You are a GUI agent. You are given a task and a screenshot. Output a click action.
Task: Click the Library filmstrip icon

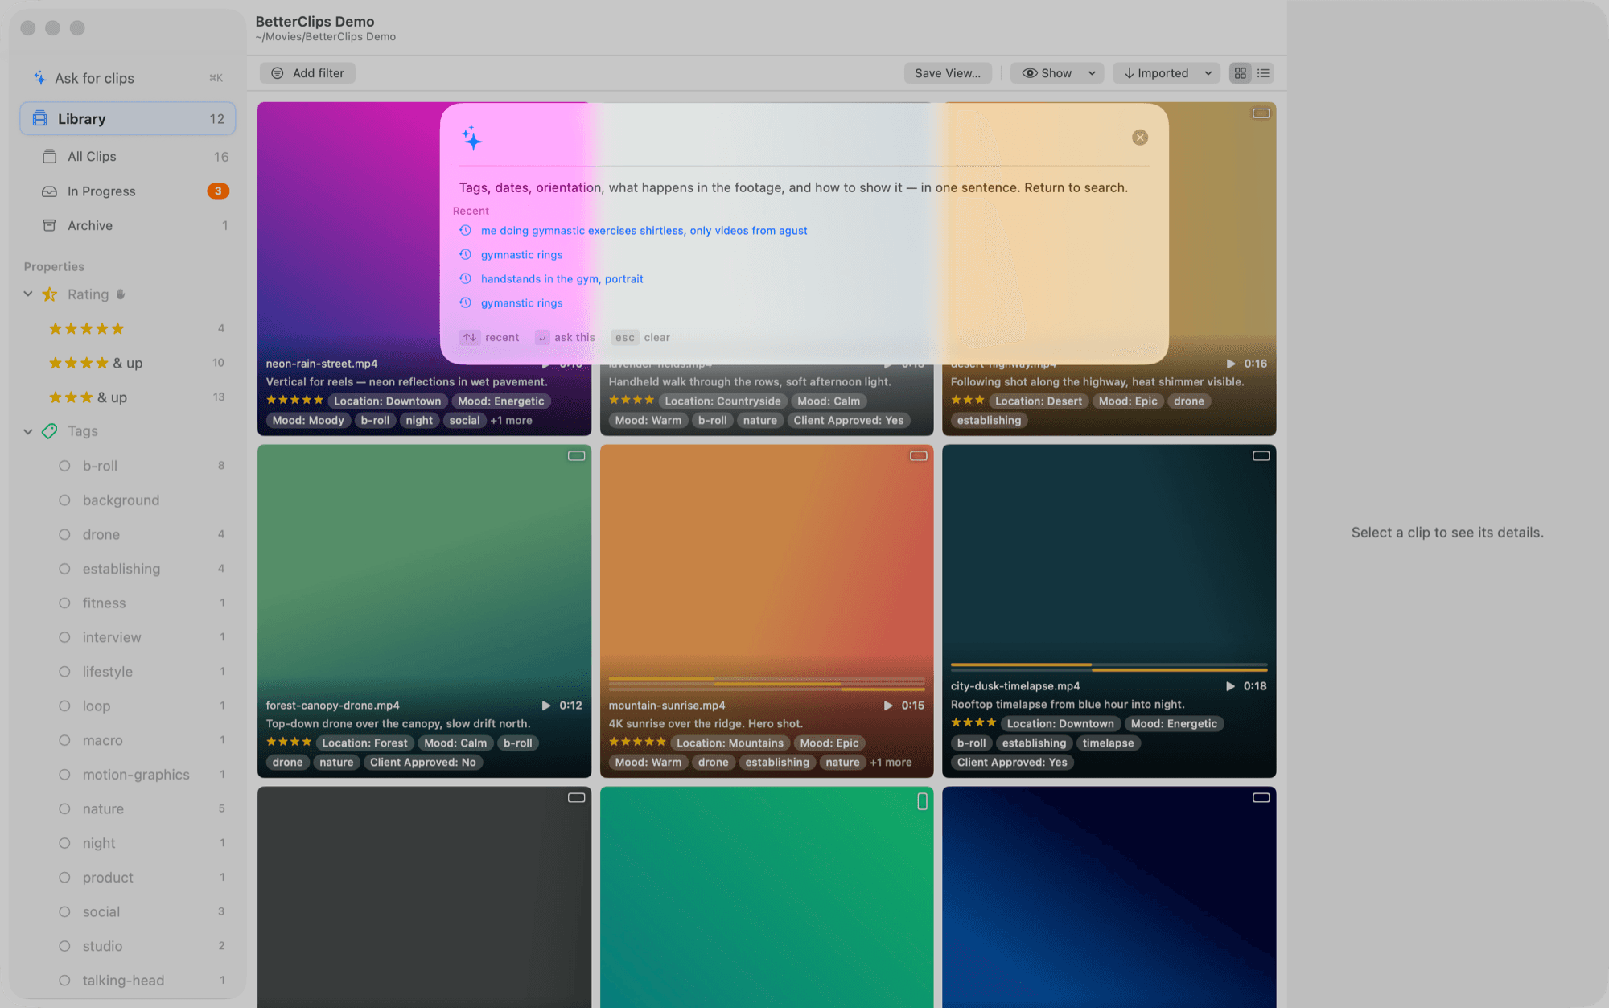[x=39, y=118]
